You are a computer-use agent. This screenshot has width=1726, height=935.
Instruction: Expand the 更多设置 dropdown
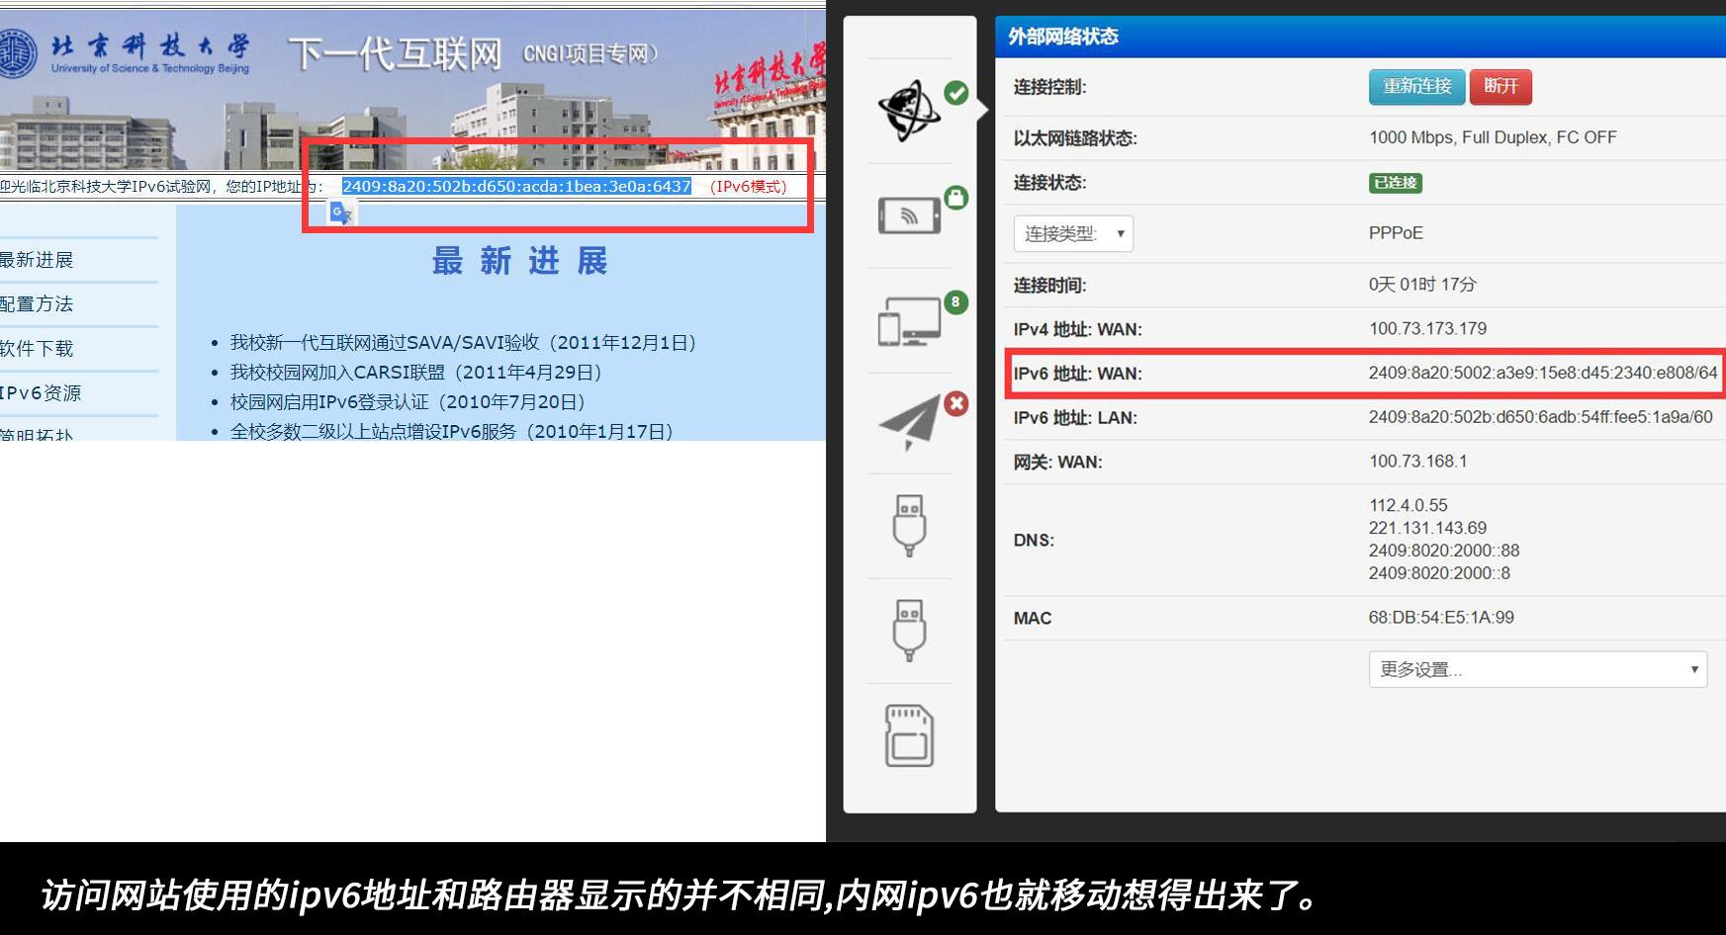[x=1537, y=669]
